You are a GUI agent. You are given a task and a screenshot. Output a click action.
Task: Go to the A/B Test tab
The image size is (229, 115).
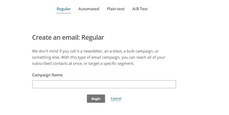[140, 9]
